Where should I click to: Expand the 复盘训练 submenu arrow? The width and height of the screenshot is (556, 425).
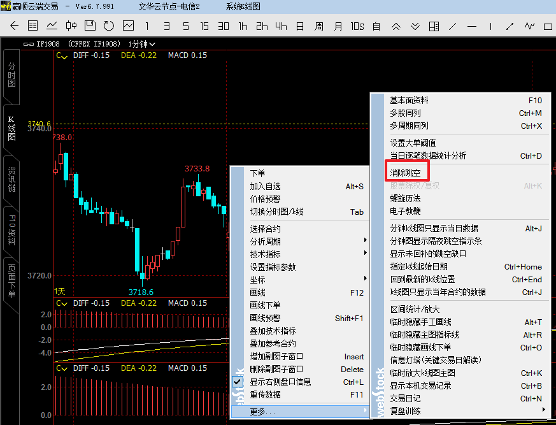point(543,410)
